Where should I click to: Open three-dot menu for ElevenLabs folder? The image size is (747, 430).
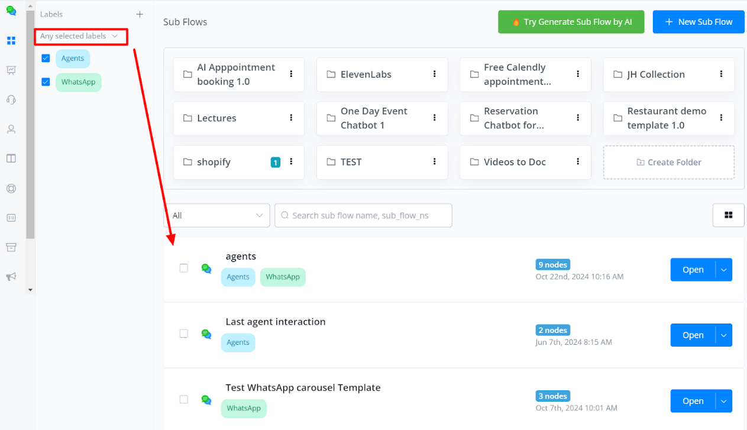(x=435, y=74)
